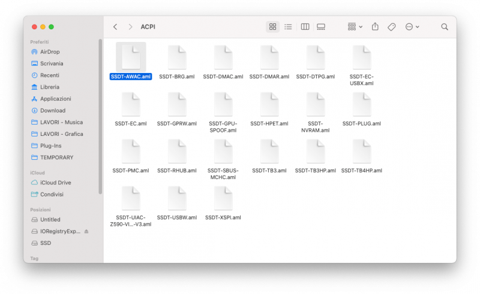This screenshot has width=480, height=294.
Task: Click the SSDT-UIAC-Z590 file name
Action: pos(131,221)
